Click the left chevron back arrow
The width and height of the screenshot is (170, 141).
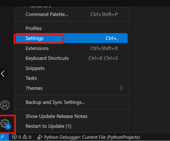click(x=3, y=74)
